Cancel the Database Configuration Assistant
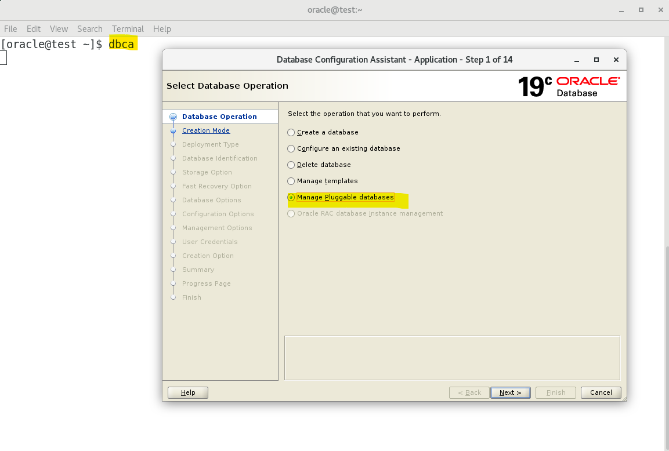The image size is (669, 451). (x=601, y=392)
